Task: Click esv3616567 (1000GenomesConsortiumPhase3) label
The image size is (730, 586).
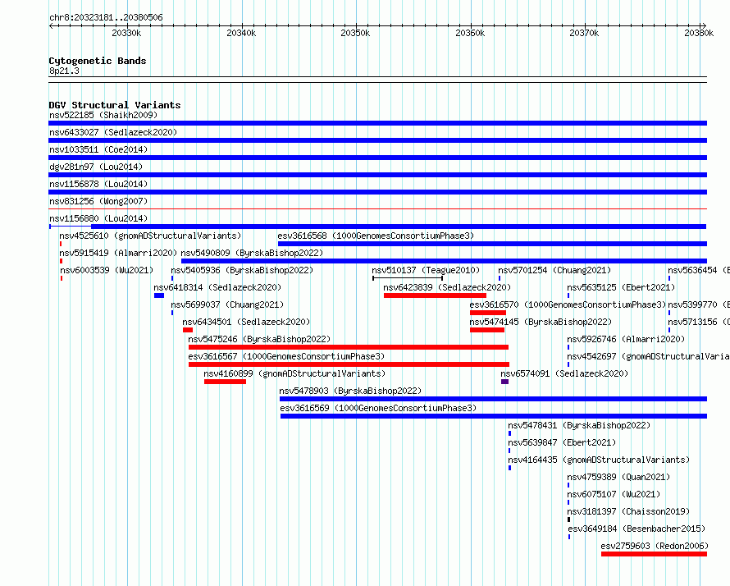Action: (x=286, y=356)
